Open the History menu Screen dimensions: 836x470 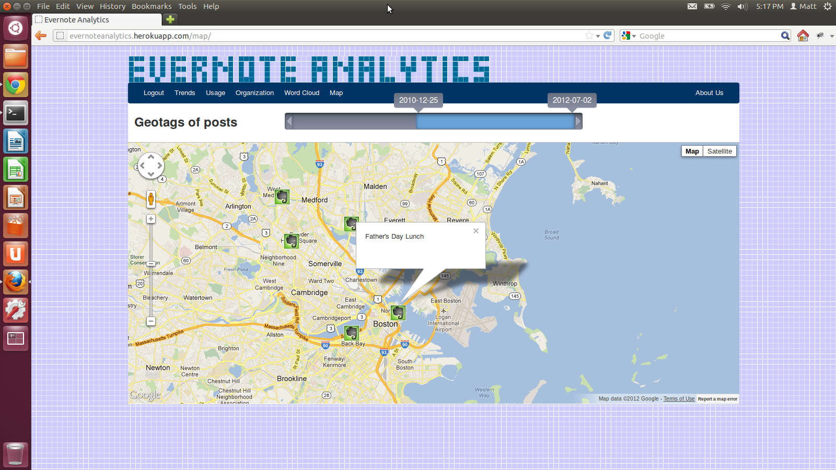(113, 6)
